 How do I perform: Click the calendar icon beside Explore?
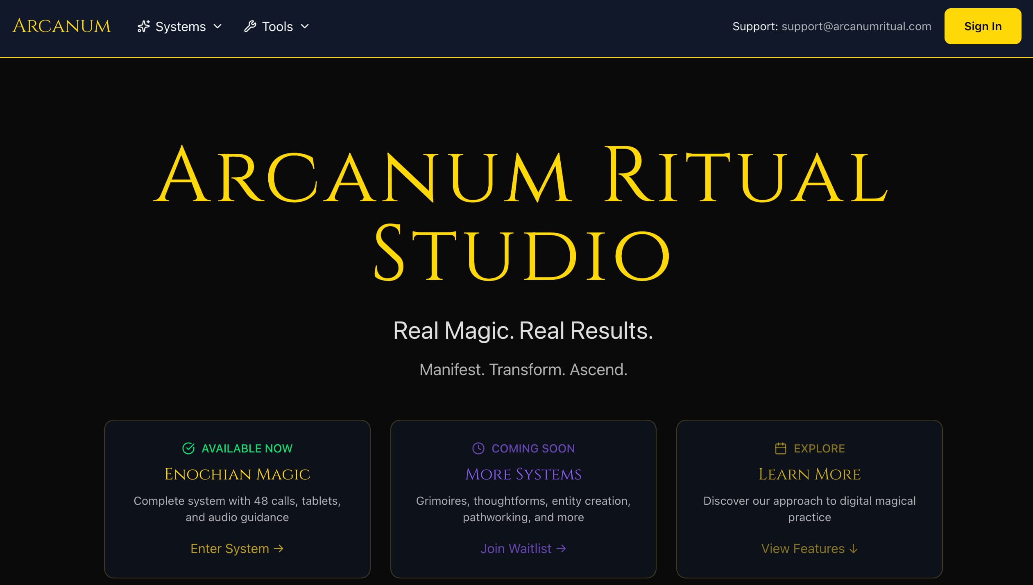coord(781,448)
